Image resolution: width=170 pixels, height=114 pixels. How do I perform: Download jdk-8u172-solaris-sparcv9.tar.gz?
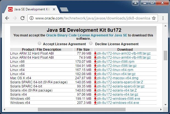click(121, 86)
